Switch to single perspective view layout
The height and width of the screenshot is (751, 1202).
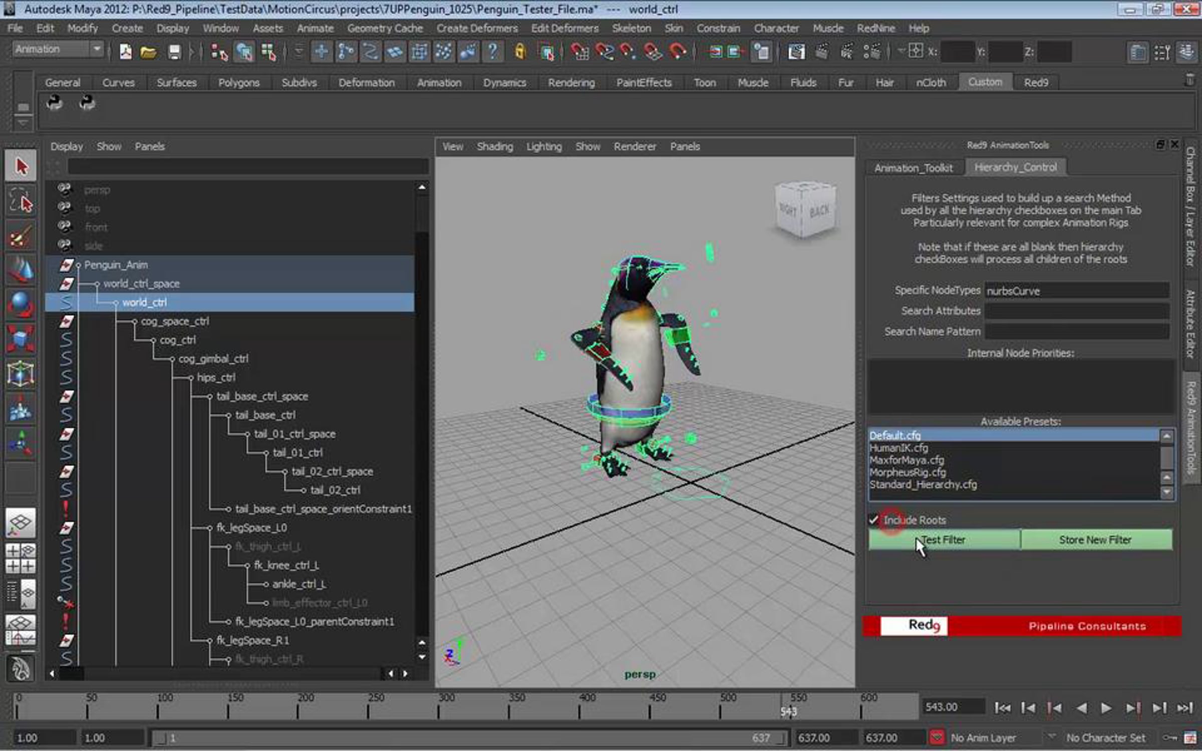point(21,523)
